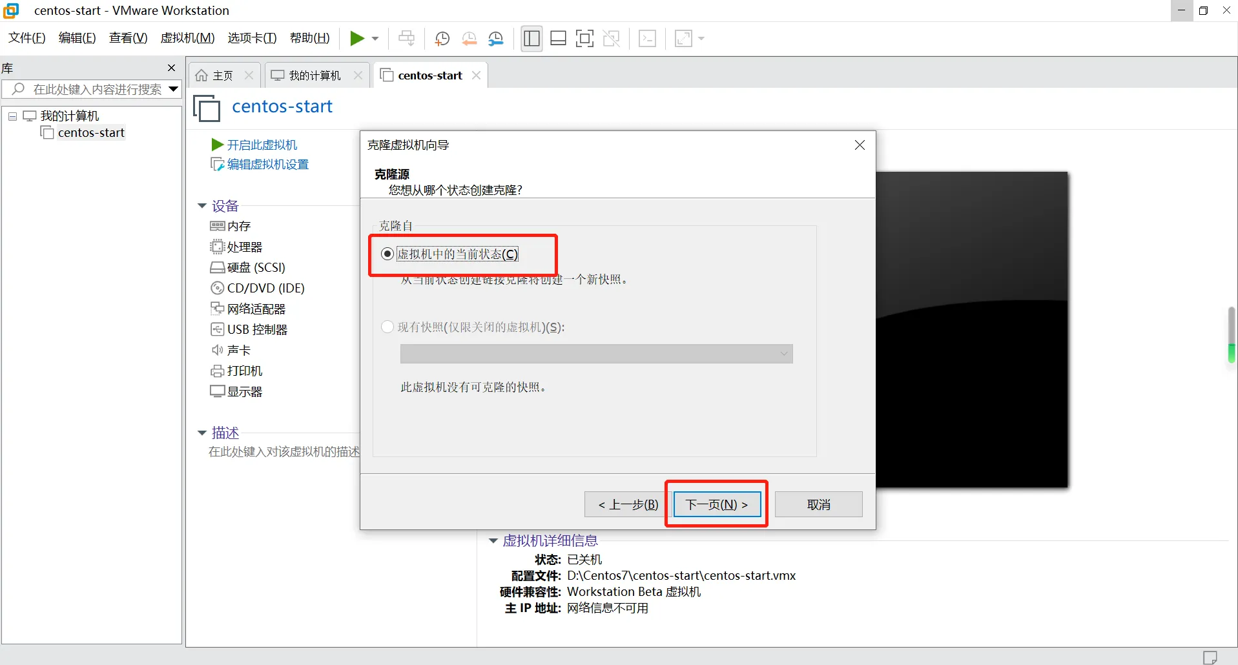Click the 下一页(N) button
1238x665 pixels.
pos(717,505)
